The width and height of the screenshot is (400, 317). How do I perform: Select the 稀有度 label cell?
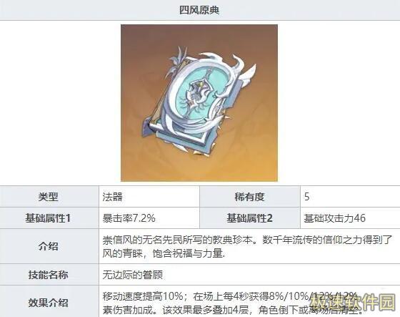pyautogui.click(x=250, y=197)
